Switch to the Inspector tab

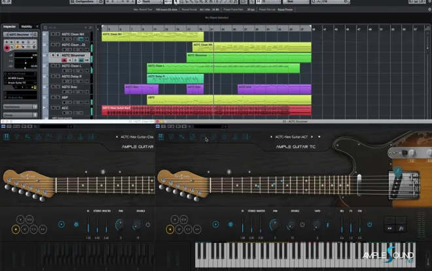pos(9,27)
